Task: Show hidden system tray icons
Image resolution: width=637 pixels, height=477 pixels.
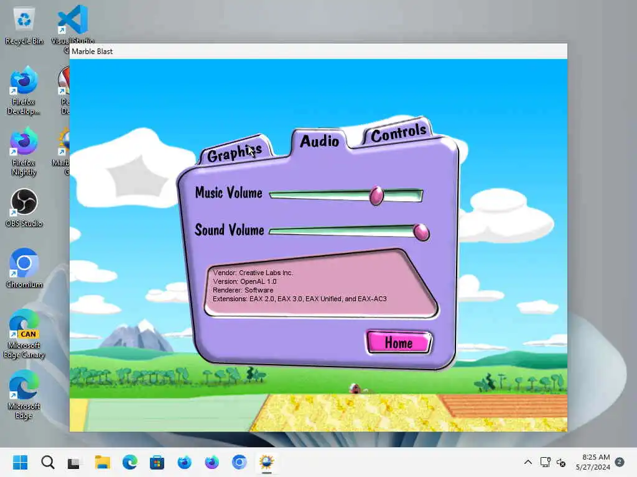Action: 528,462
